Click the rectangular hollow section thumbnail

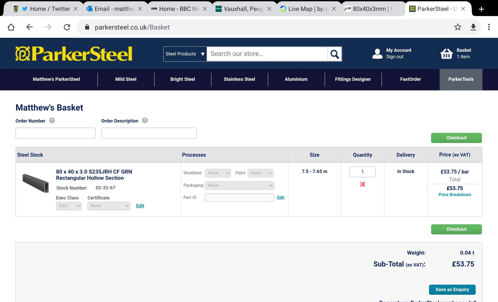[36, 183]
